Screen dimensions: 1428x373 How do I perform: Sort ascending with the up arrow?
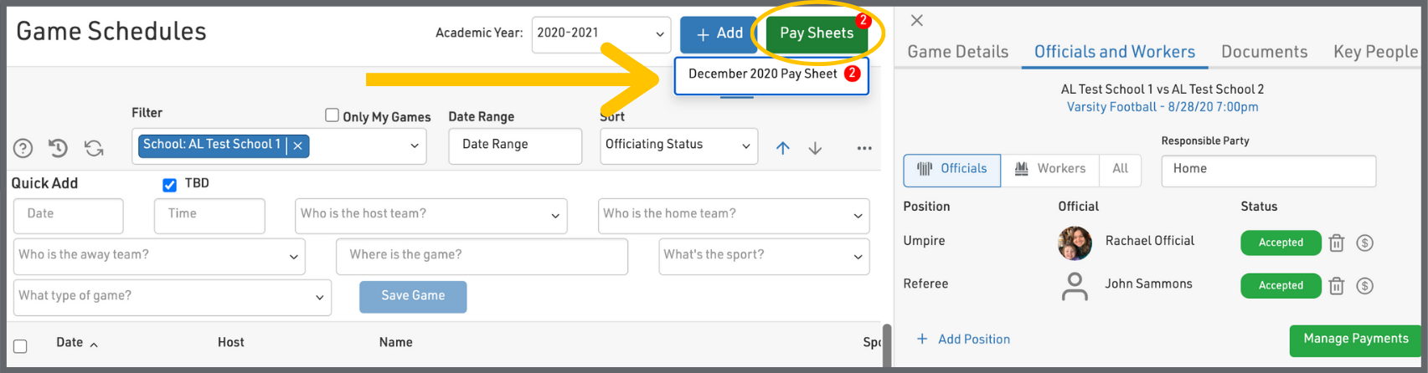(x=782, y=148)
